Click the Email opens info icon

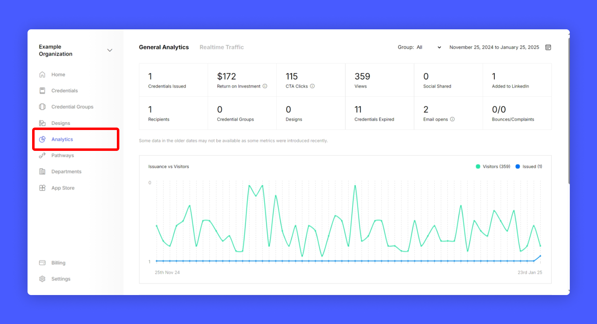[452, 119]
